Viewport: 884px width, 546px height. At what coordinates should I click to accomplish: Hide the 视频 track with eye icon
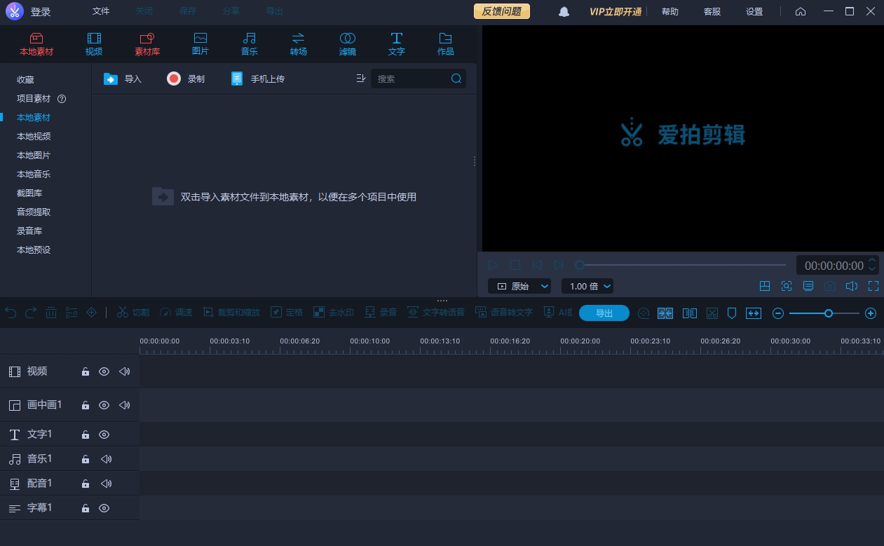click(104, 371)
